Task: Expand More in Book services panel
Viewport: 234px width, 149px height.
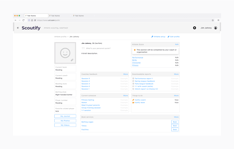Action: pyautogui.click(x=176, y=117)
